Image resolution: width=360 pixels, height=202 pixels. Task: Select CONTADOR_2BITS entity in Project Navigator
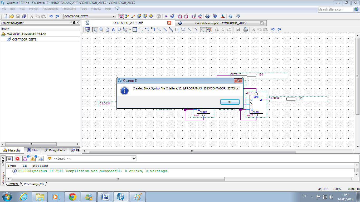coord(24,39)
